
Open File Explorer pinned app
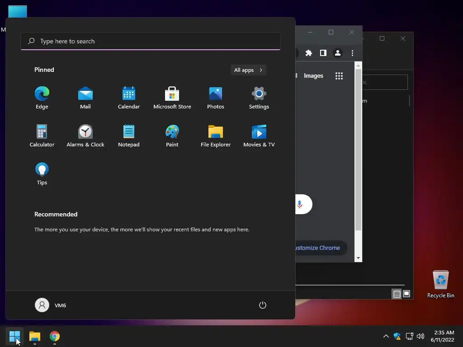216,136
